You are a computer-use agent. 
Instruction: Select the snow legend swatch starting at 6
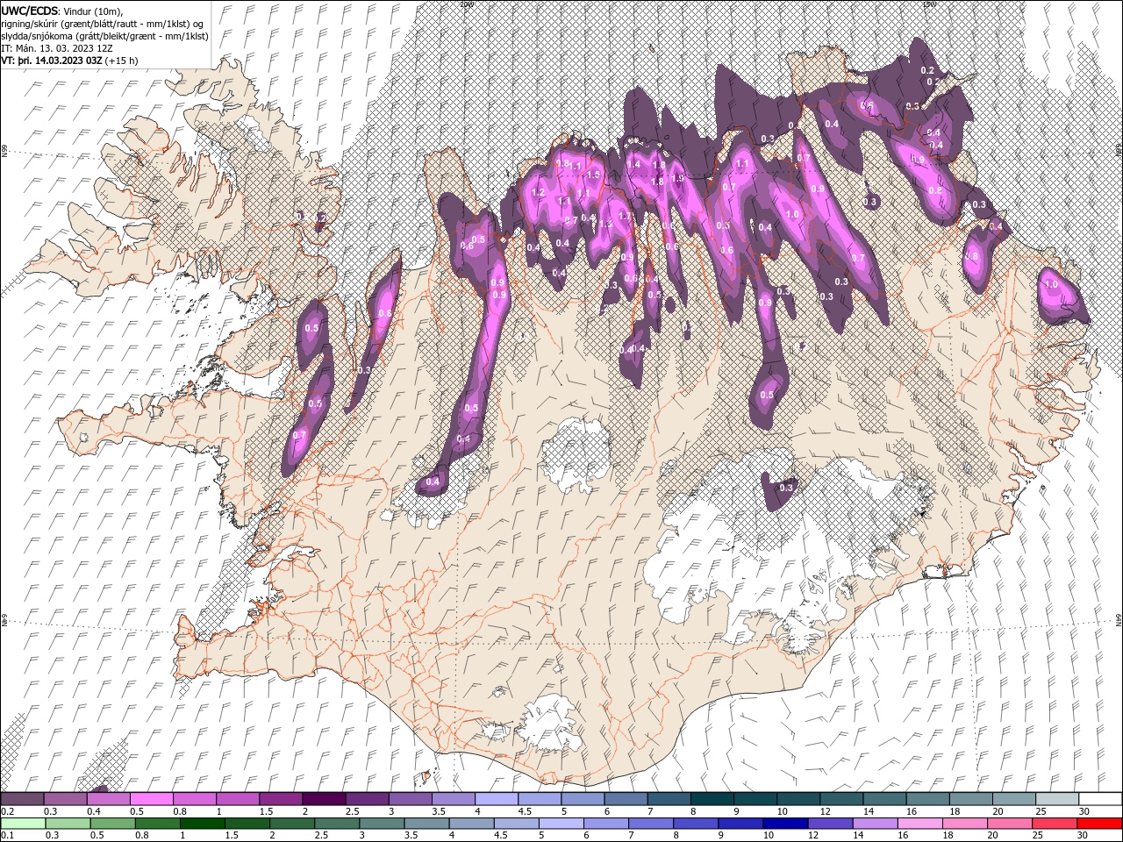coord(626,799)
